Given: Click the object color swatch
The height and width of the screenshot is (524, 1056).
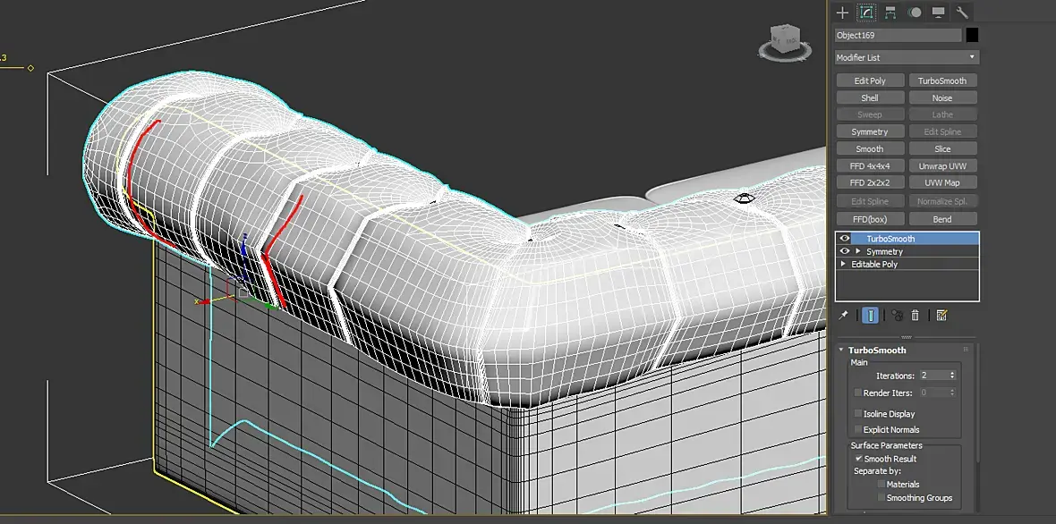Looking at the screenshot, I should (972, 35).
